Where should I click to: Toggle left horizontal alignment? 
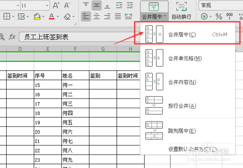(86, 17)
